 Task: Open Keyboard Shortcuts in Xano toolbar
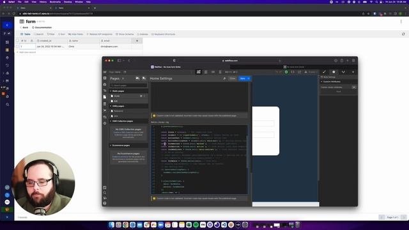[164, 34]
